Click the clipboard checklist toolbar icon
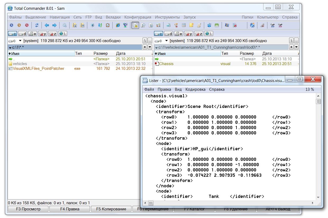 108,25
